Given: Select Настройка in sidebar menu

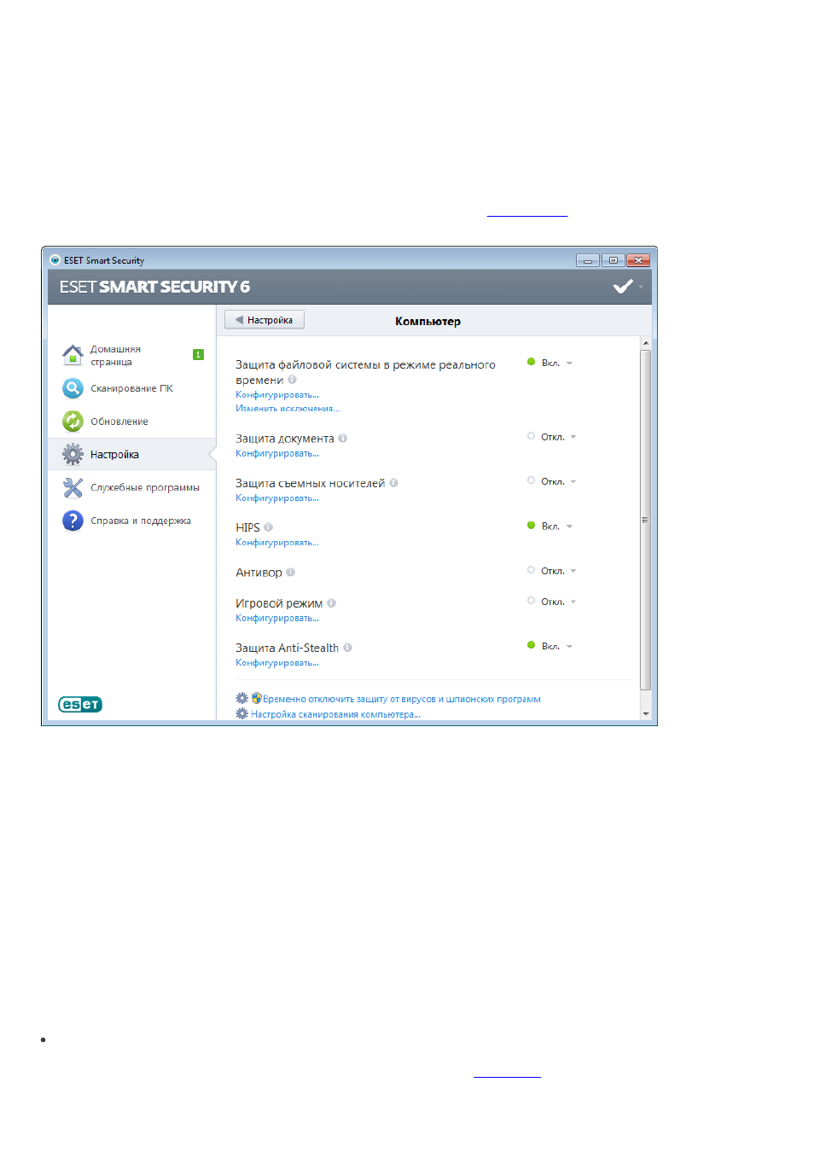Looking at the screenshot, I should click(132, 454).
